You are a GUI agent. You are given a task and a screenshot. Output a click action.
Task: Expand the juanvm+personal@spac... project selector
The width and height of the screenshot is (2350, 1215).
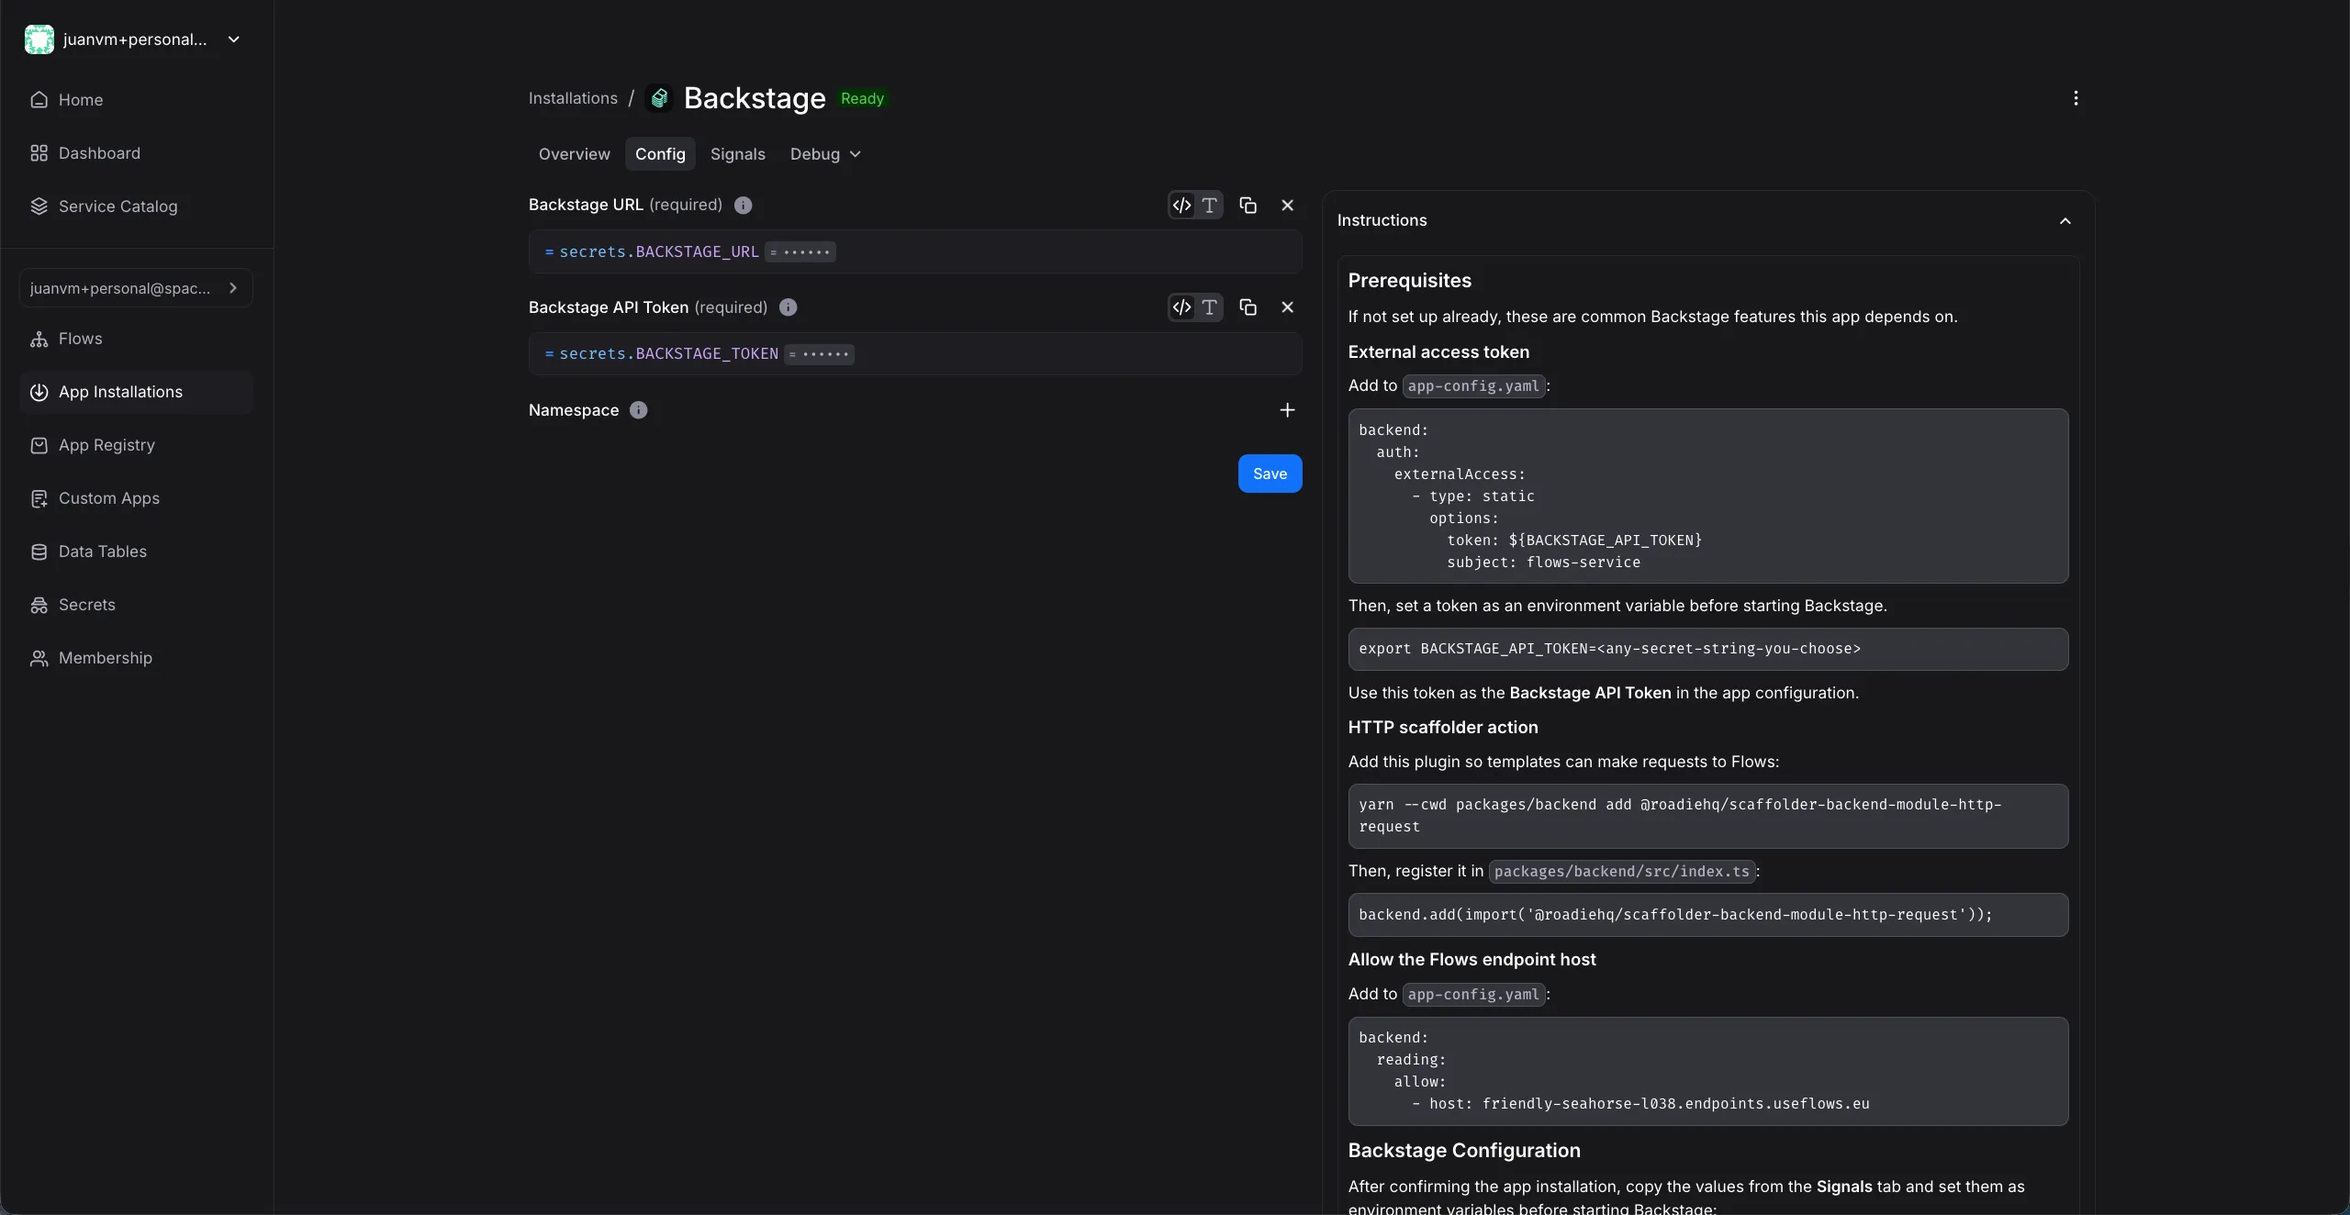[x=136, y=288]
